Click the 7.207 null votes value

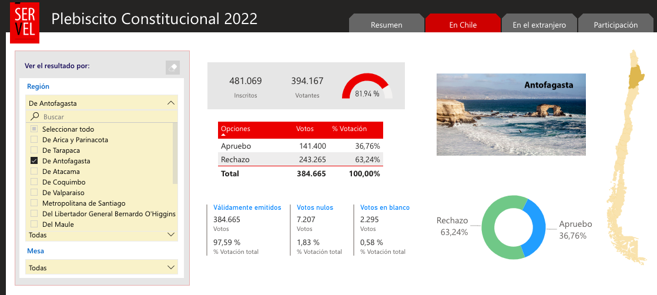tap(306, 219)
